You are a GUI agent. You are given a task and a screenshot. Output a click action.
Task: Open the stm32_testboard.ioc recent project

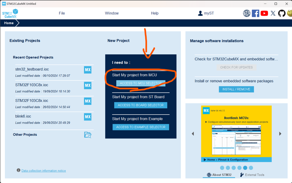click(32, 69)
